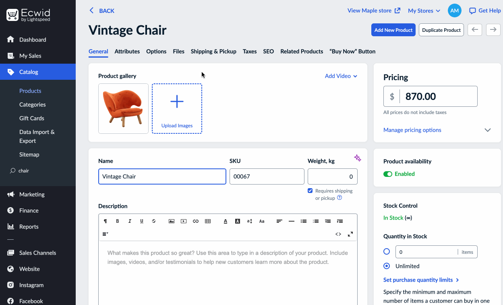Switch to the Shipping & Pickup tab
This screenshot has width=503, height=305.
pos(213,52)
